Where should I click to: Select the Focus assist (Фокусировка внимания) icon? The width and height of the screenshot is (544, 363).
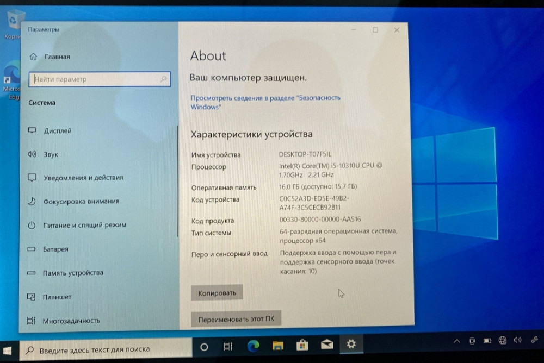[x=31, y=201]
